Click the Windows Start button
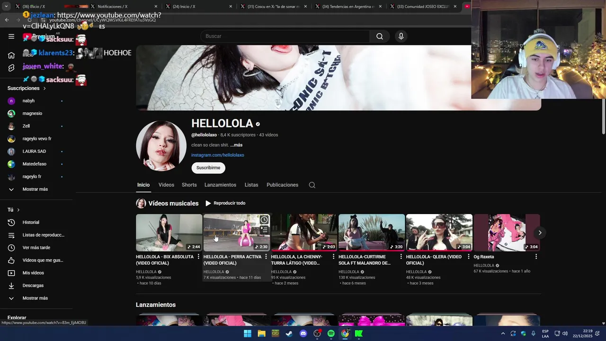 point(248,333)
